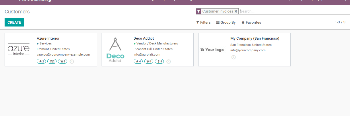The height and width of the screenshot is (116, 350).
Task: Click the Customers breadcrumb title
Action: pos(17,12)
